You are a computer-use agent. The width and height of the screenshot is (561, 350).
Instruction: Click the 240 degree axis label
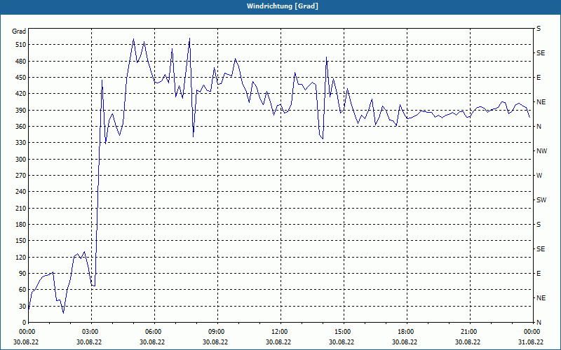pyautogui.click(x=21, y=192)
